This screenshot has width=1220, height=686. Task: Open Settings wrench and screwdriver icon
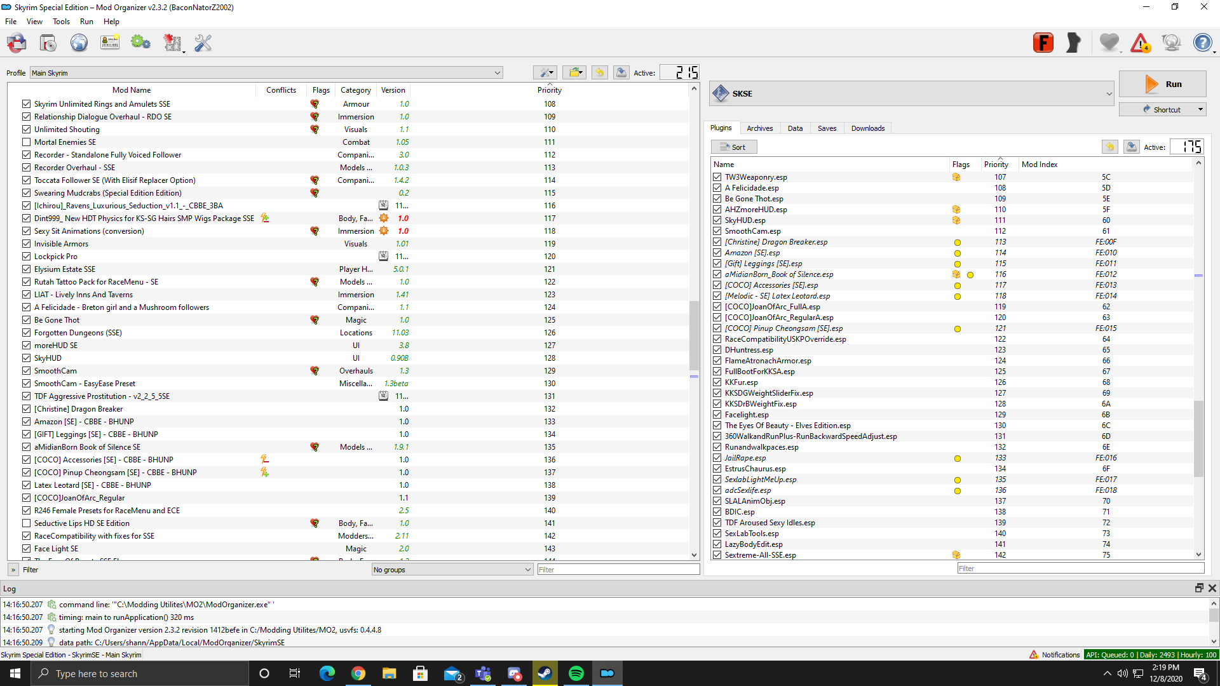pyautogui.click(x=203, y=43)
